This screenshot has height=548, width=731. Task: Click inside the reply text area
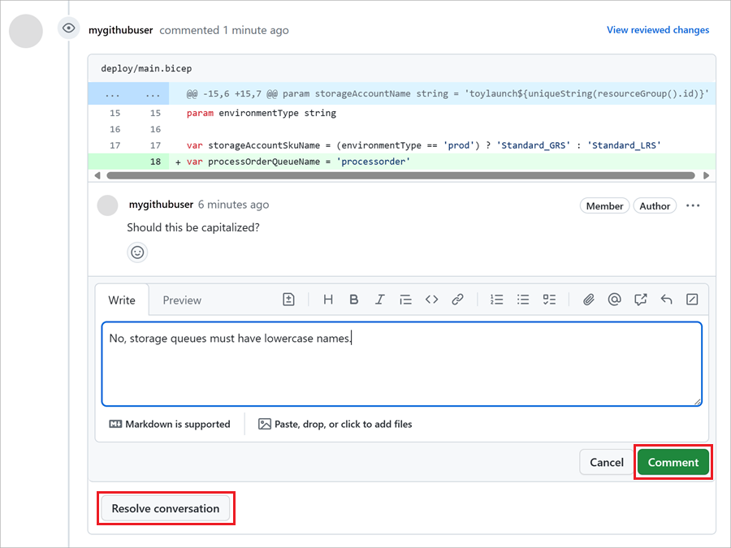tap(402, 364)
